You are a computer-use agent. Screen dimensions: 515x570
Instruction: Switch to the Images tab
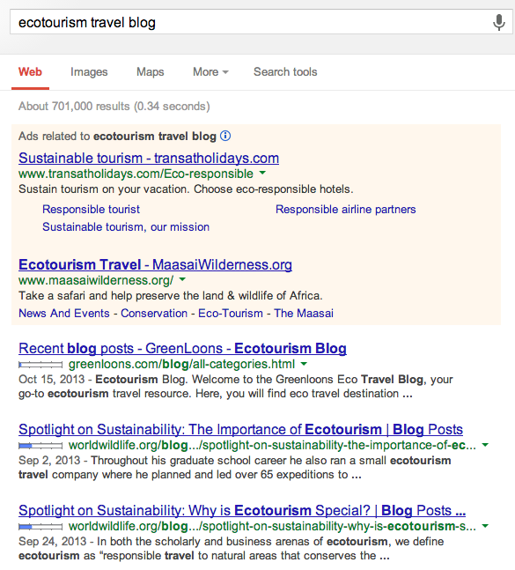click(x=89, y=72)
